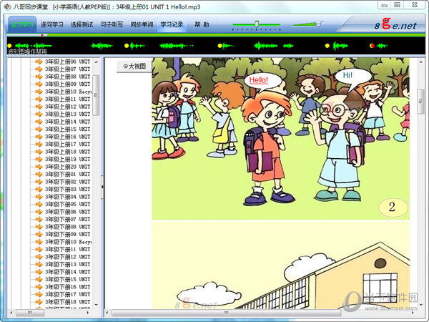Open the 同步单词 tab

click(x=142, y=24)
